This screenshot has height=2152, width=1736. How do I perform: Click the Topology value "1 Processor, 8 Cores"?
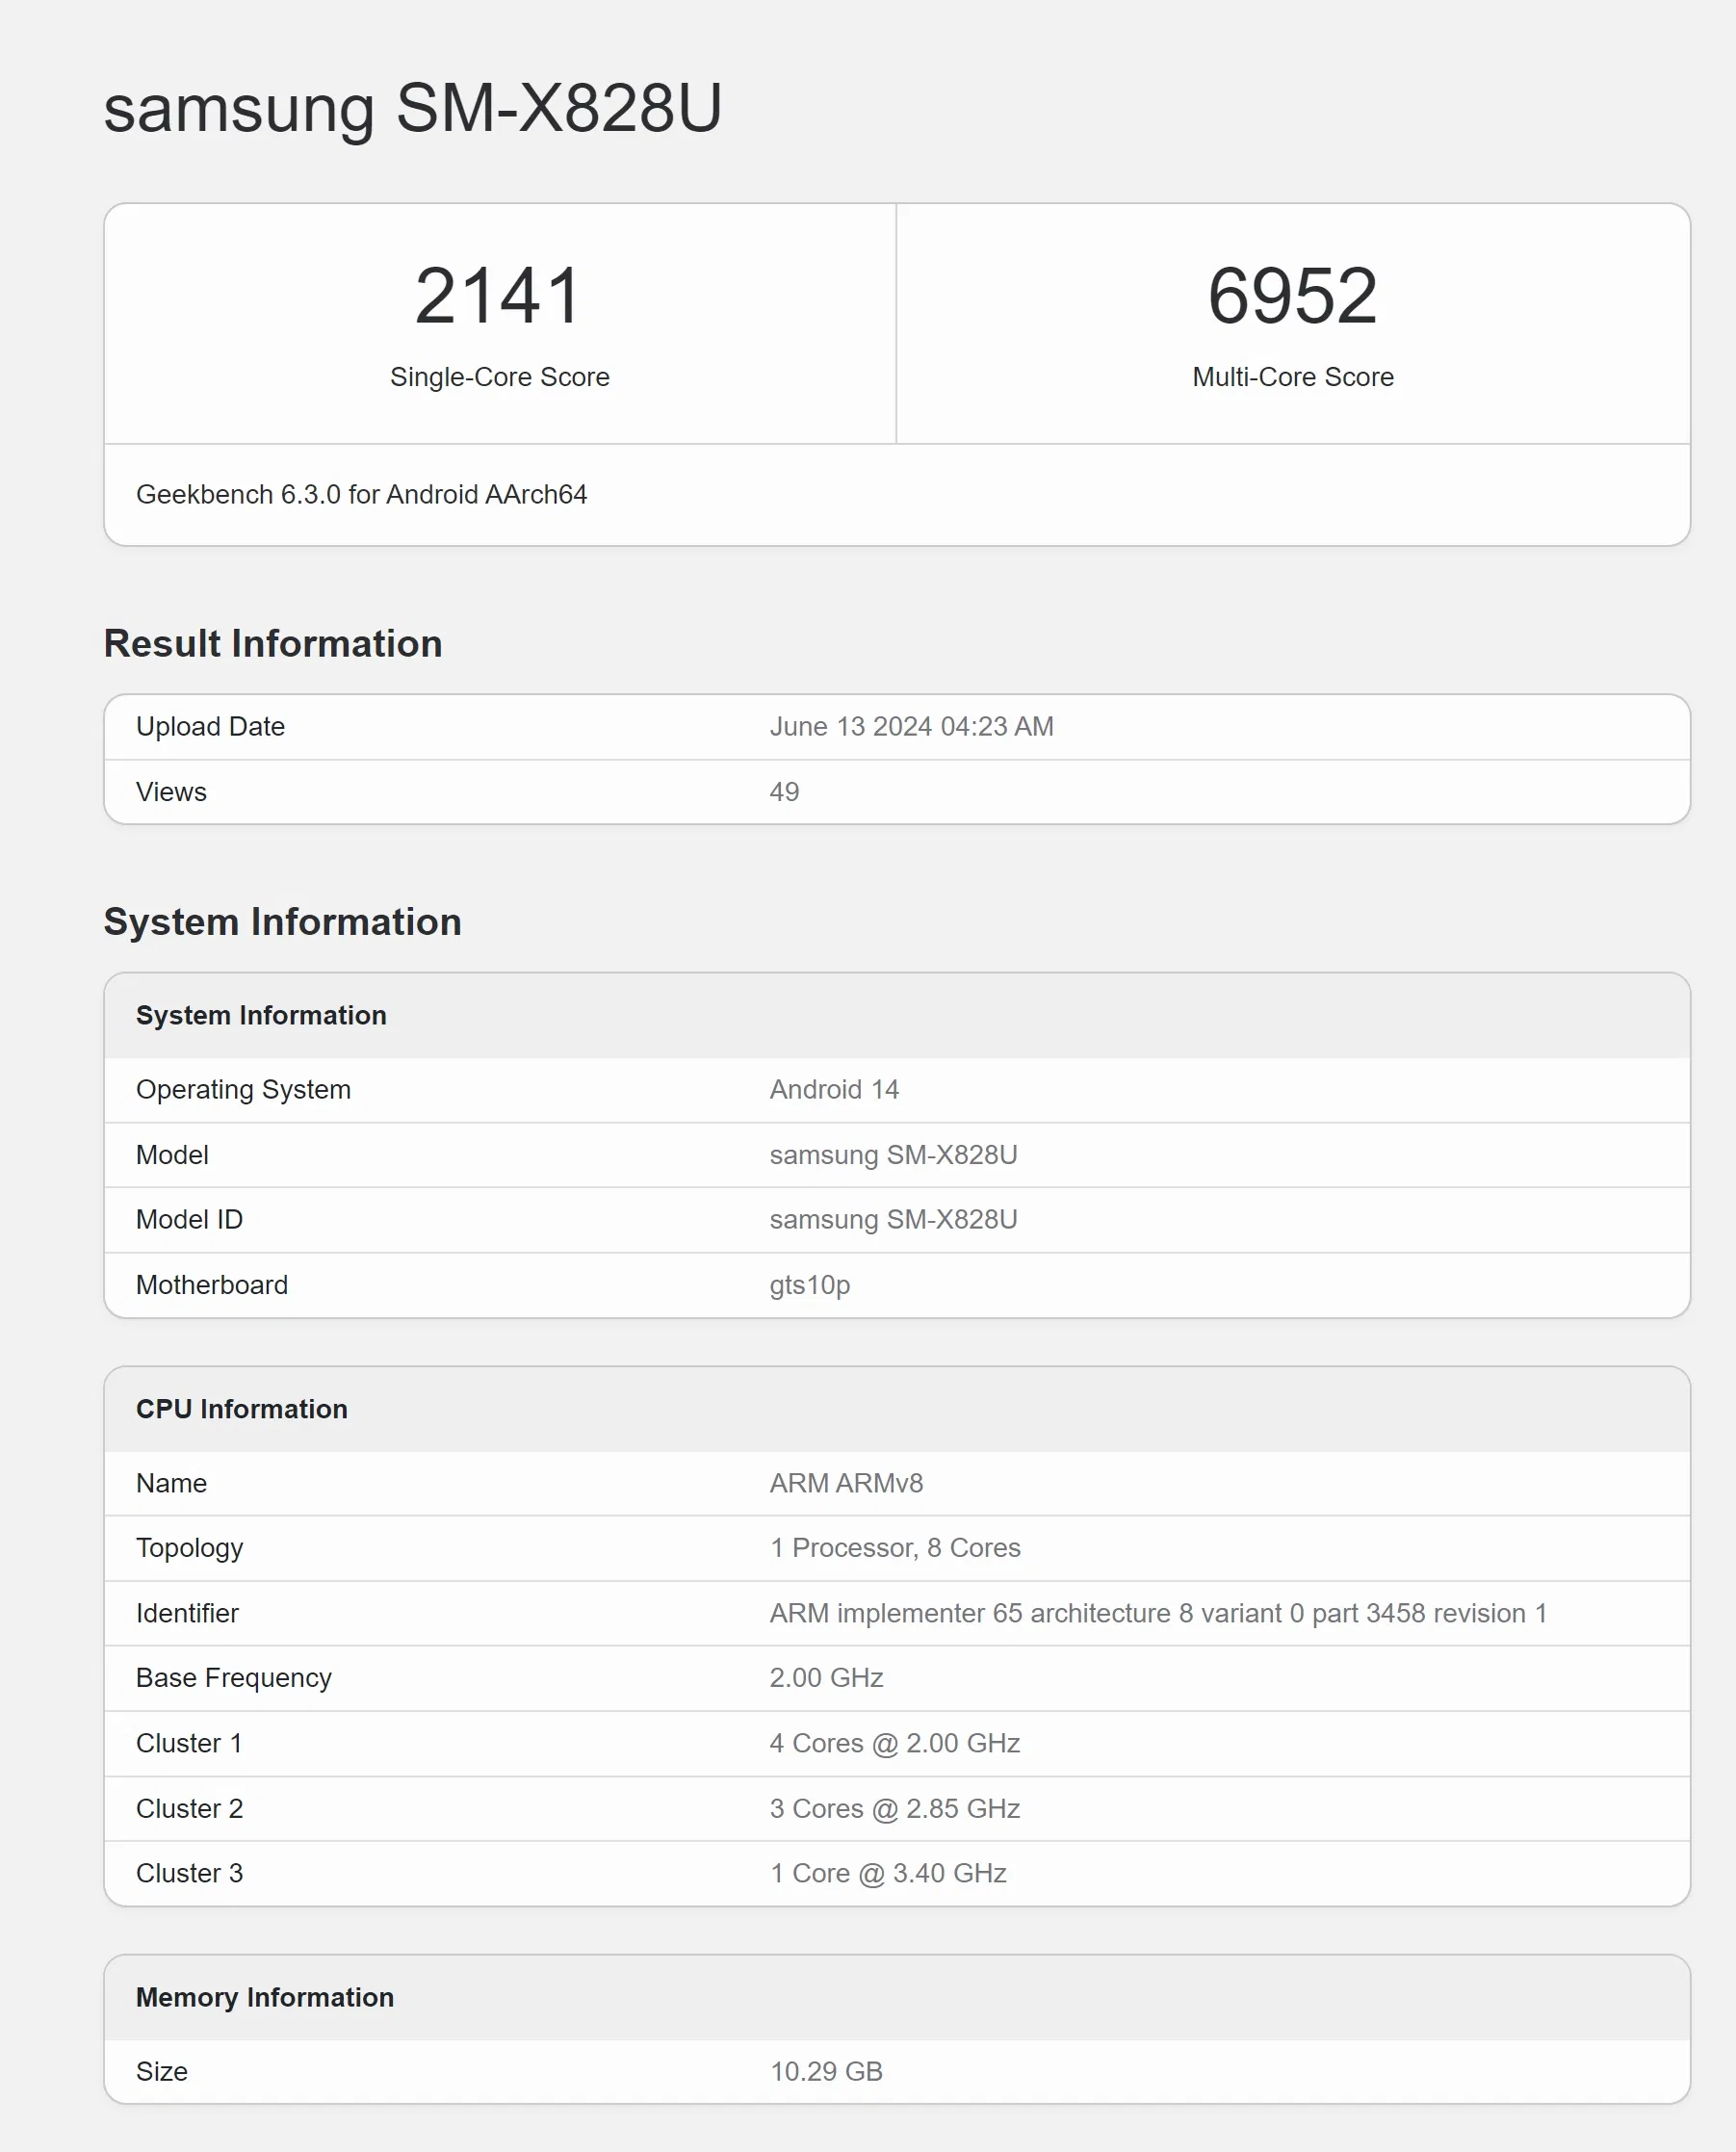click(894, 1547)
